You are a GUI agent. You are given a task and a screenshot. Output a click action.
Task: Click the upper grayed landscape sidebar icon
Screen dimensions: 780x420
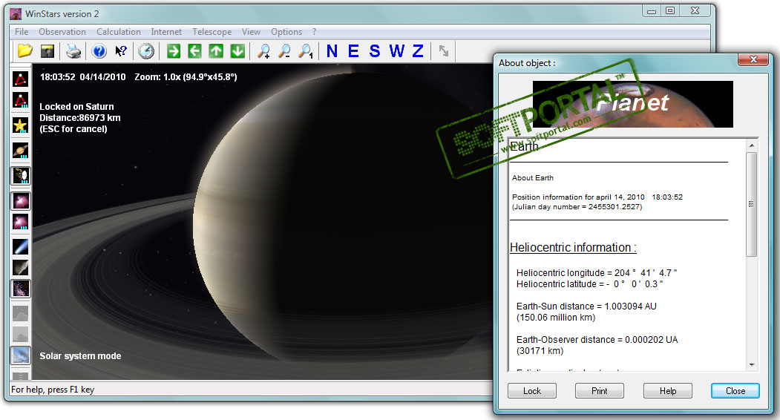pyautogui.click(x=20, y=313)
